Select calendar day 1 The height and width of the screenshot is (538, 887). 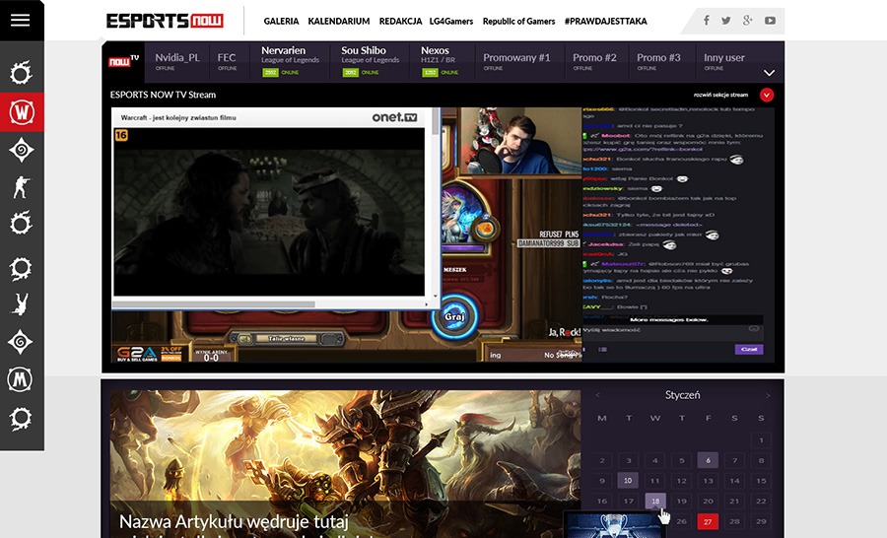pyautogui.click(x=762, y=439)
